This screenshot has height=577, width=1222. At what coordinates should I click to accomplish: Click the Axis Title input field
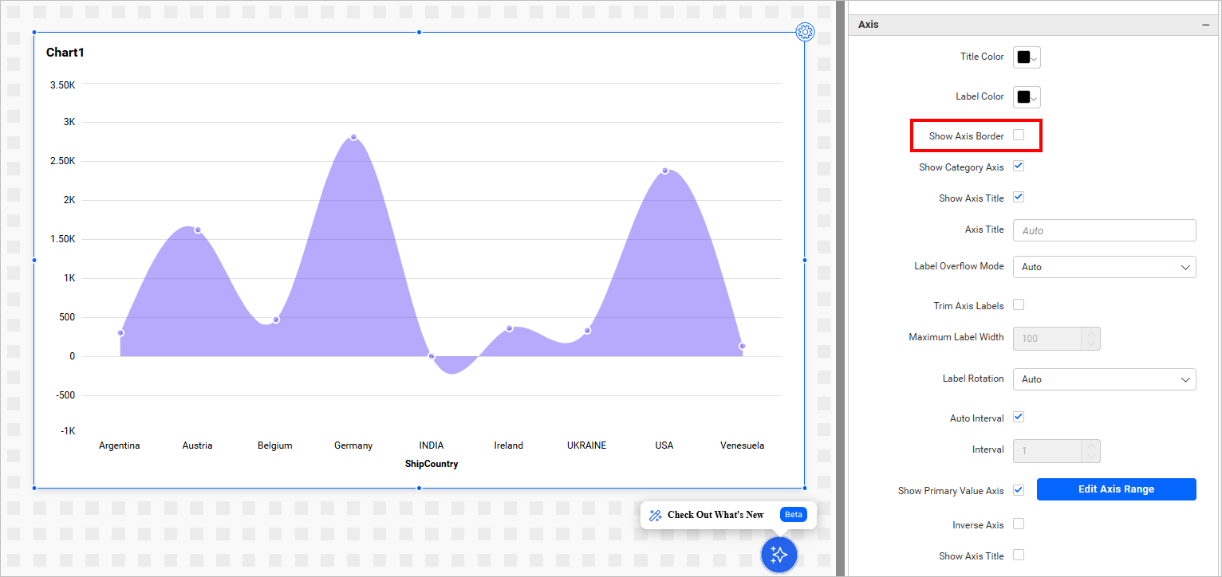coord(1104,230)
